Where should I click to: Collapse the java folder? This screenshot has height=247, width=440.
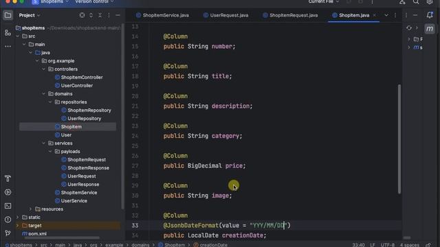30,53
